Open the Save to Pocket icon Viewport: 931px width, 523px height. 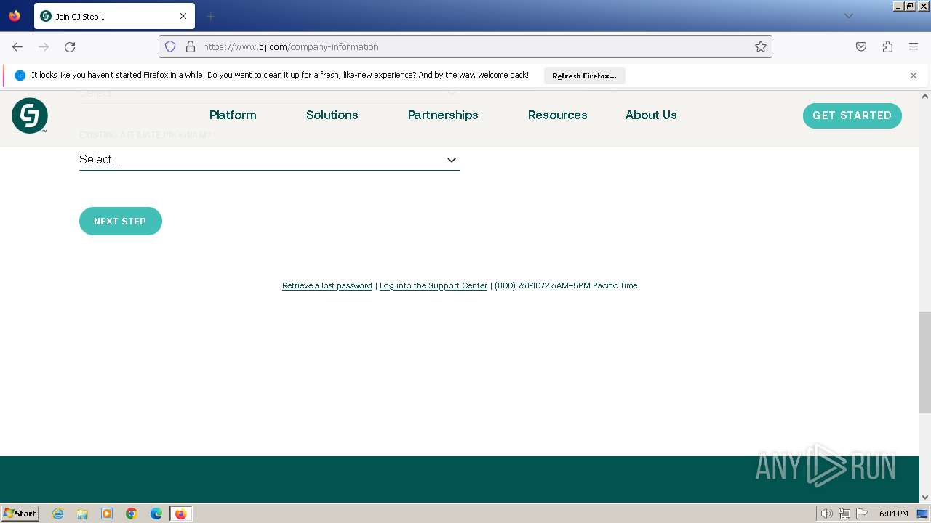pyautogui.click(x=861, y=46)
